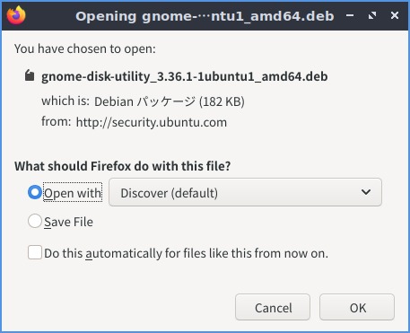Click the chevron arrow of the application dropdown

pyautogui.click(x=366, y=192)
